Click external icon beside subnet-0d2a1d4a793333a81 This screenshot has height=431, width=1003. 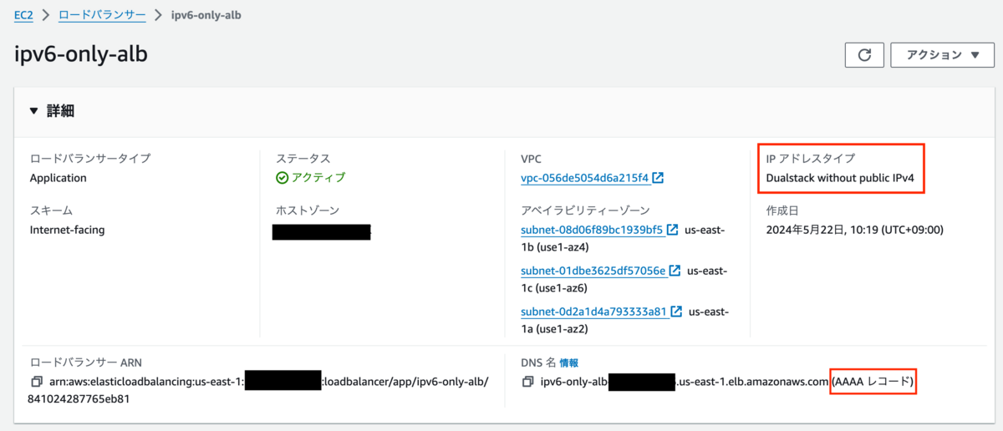pyautogui.click(x=677, y=312)
